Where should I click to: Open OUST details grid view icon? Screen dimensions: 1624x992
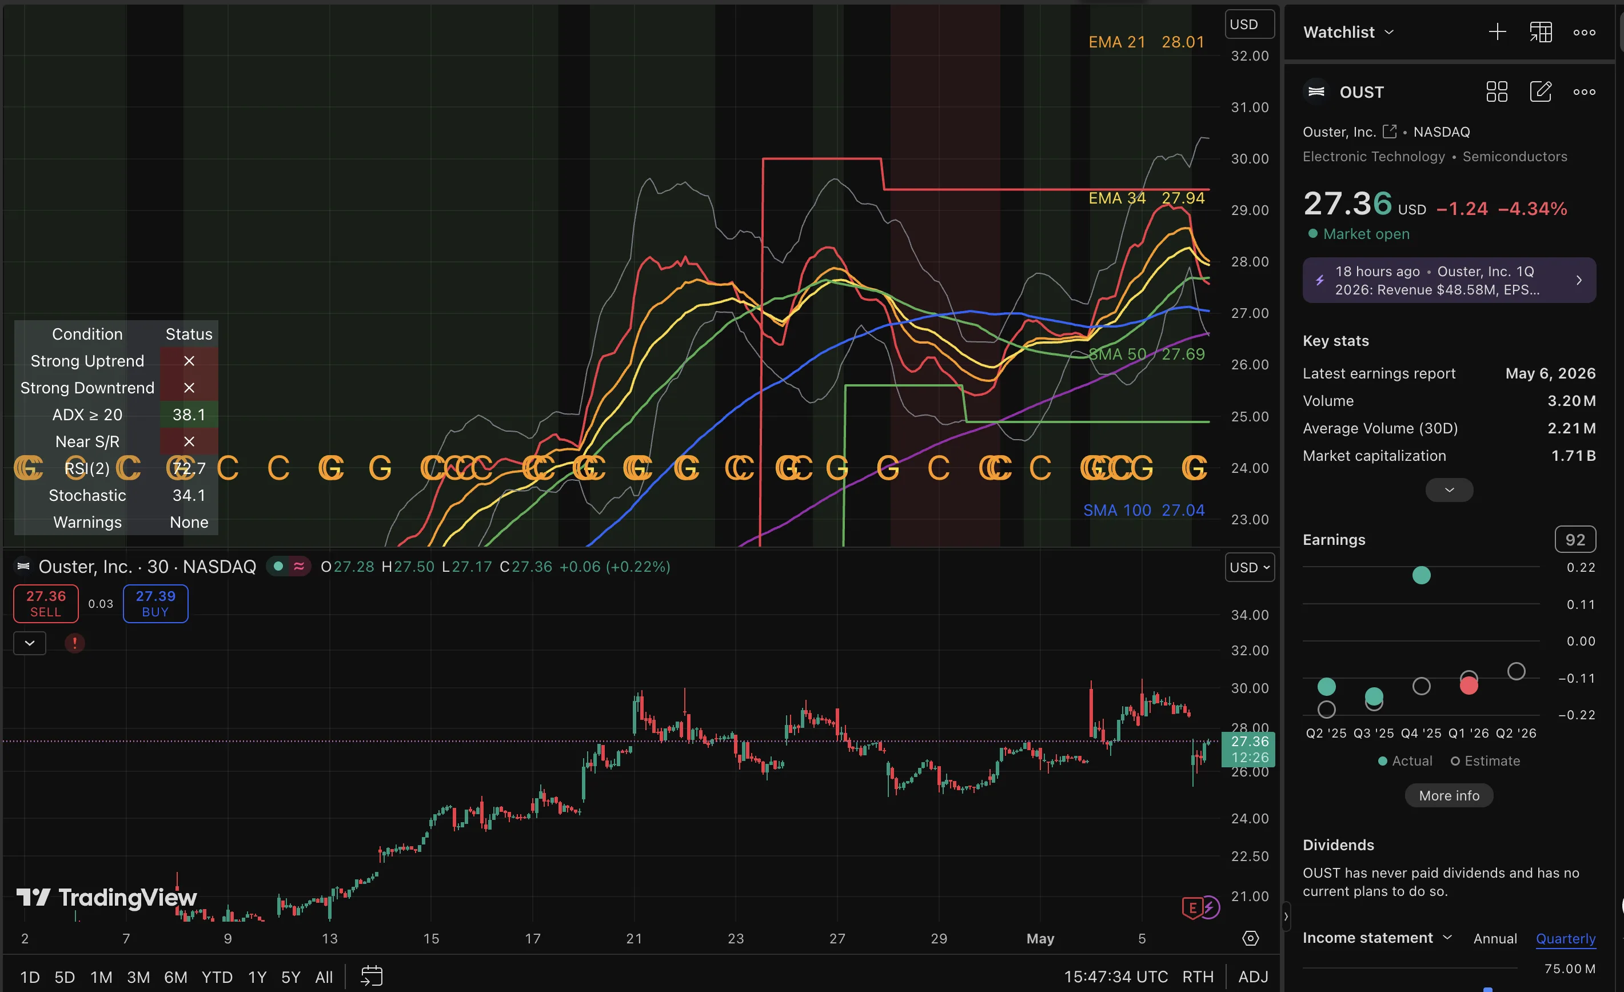(x=1497, y=91)
